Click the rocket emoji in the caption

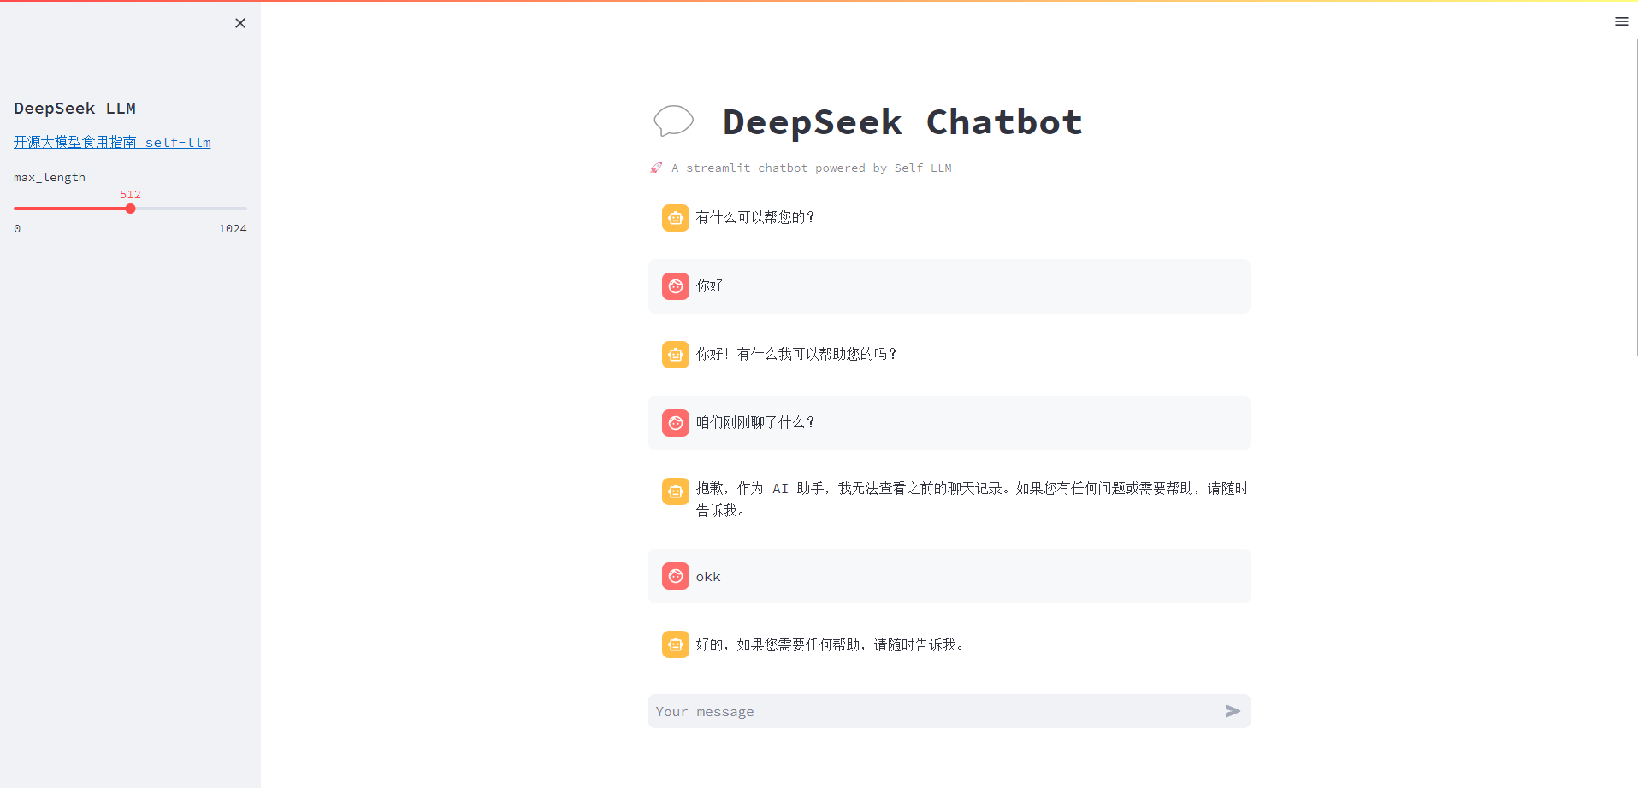[656, 168]
